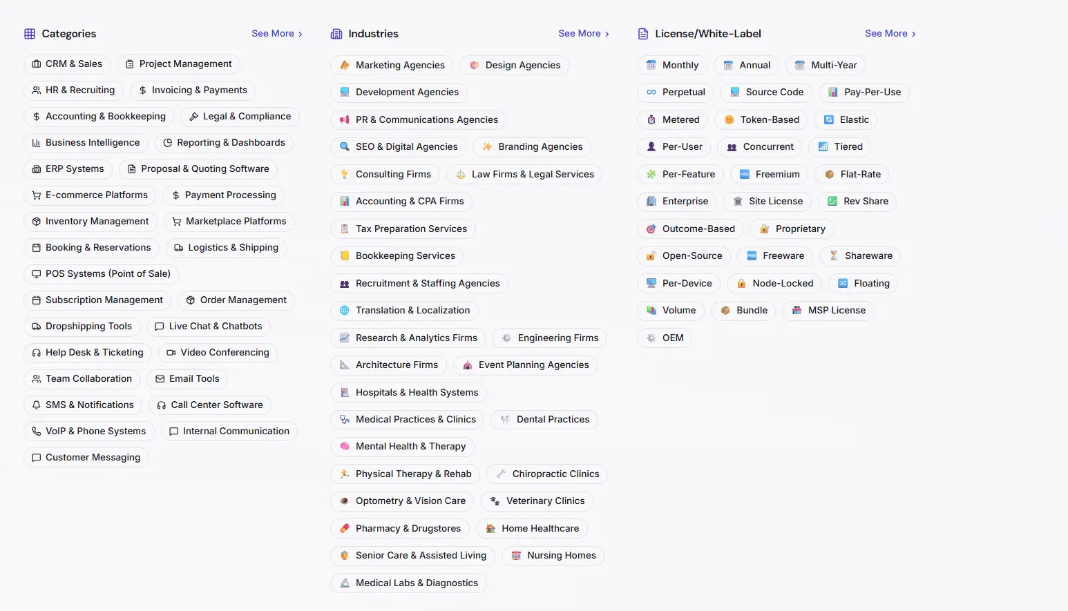The image size is (1068, 611).
Task: Click the brain icon beside Mental Health & Therapy
Action: tap(345, 446)
